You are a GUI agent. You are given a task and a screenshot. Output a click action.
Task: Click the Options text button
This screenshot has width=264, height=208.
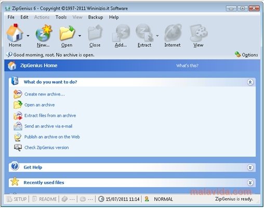point(250,55)
